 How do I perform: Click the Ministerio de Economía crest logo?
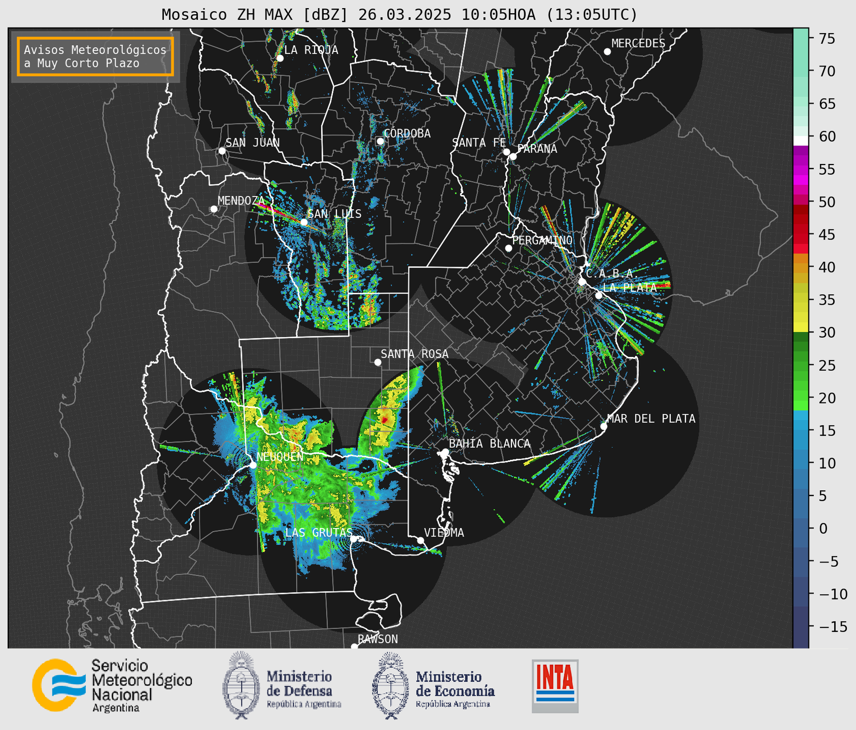click(x=391, y=685)
